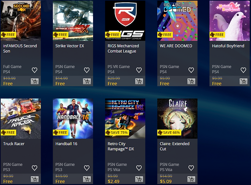The image size is (251, 185).
Task: Toggle wishlist heart for inFAMOUS Second Son
Action: pyautogui.click(x=35, y=70)
